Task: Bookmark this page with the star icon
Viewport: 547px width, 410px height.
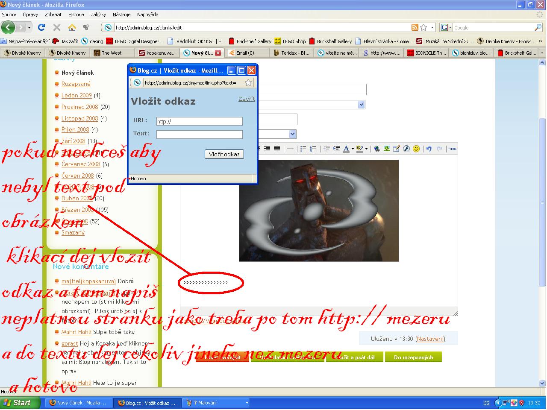Action: [423, 27]
